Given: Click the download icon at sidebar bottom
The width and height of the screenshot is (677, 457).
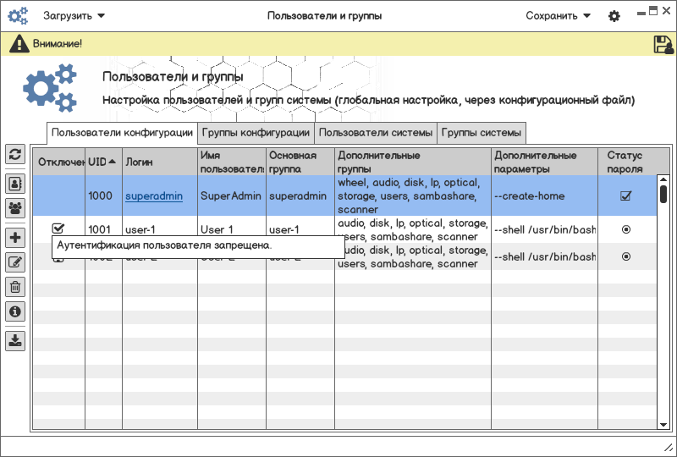Looking at the screenshot, I should (15, 340).
